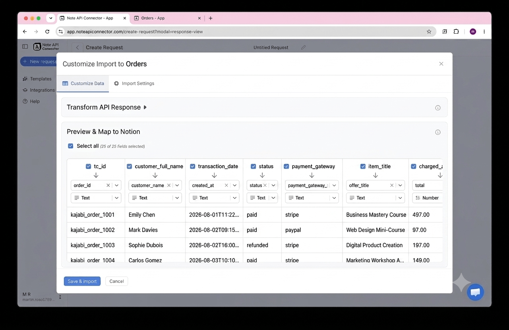Close the Note API Connector tab

[x=125, y=18]
